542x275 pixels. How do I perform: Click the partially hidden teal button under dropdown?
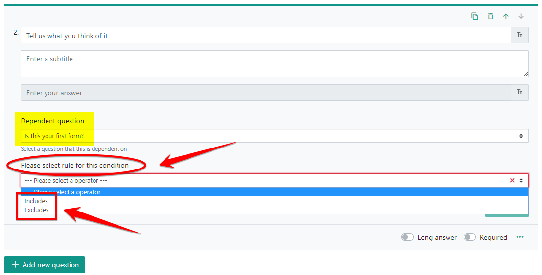click(x=507, y=215)
